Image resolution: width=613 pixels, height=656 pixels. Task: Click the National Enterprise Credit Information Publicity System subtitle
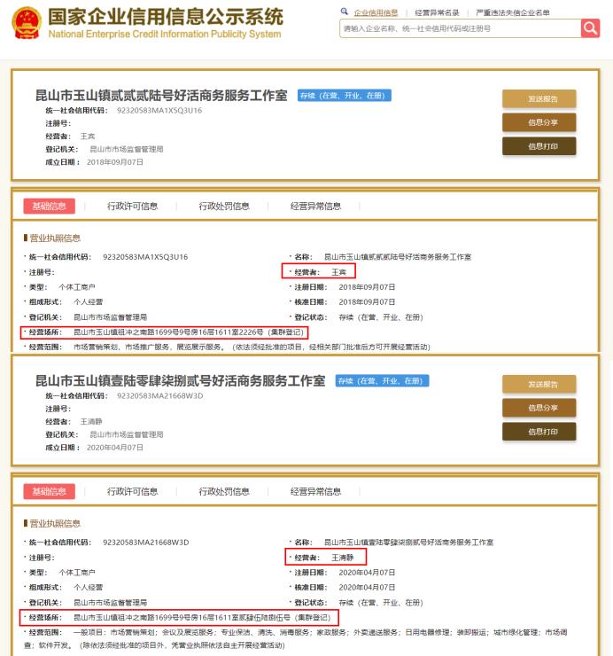click(x=165, y=34)
